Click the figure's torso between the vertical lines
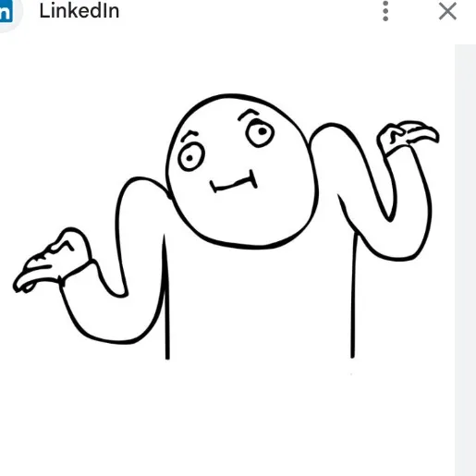Viewport: 476px width, 476px height. 261,303
